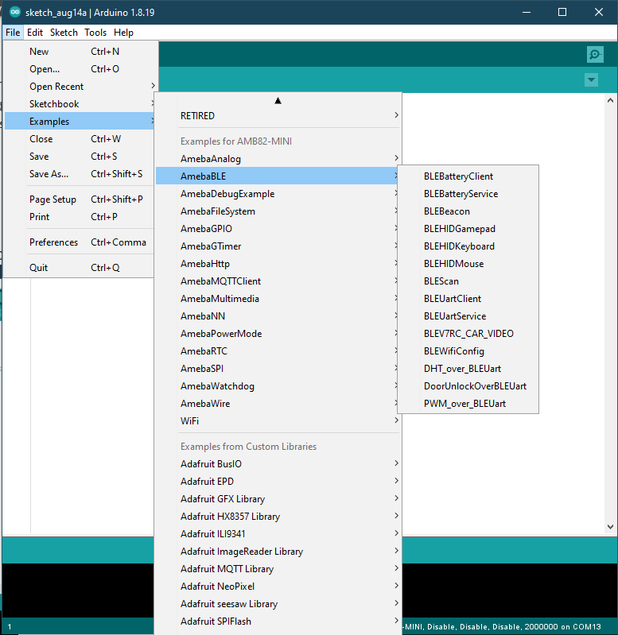Open the BLEScan example
This screenshot has width=618, height=635.
coord(441,281)
